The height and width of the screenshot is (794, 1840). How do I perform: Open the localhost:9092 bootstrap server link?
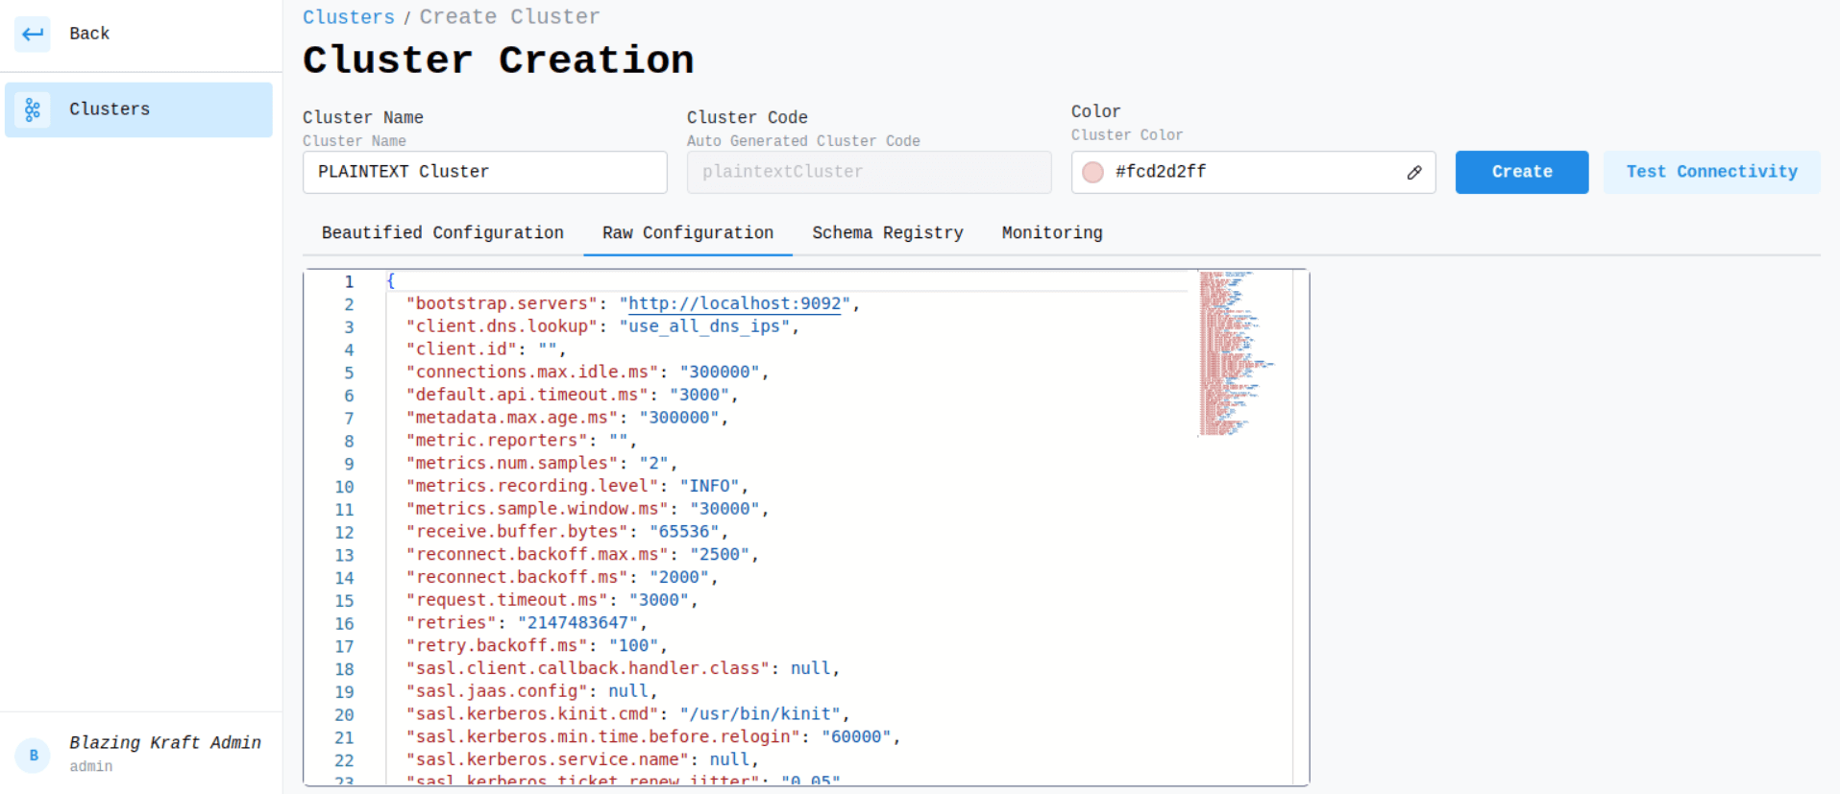point(734,303)
